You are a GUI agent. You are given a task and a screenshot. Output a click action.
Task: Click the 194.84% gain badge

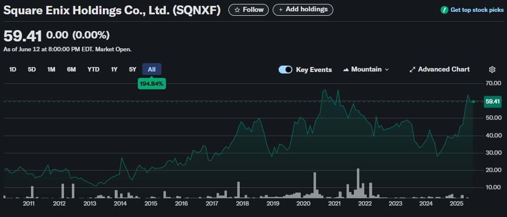(152, 84)
